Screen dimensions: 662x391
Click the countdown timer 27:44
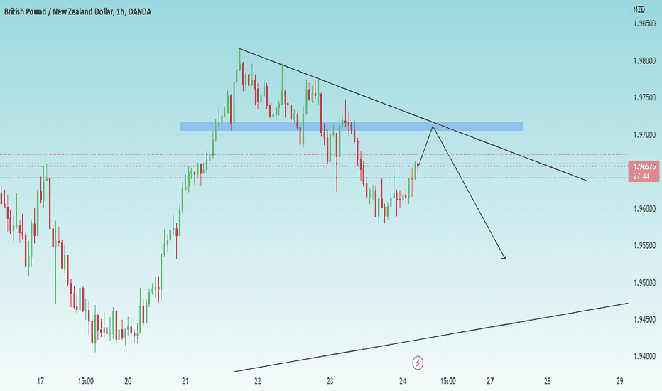[641, 177]
